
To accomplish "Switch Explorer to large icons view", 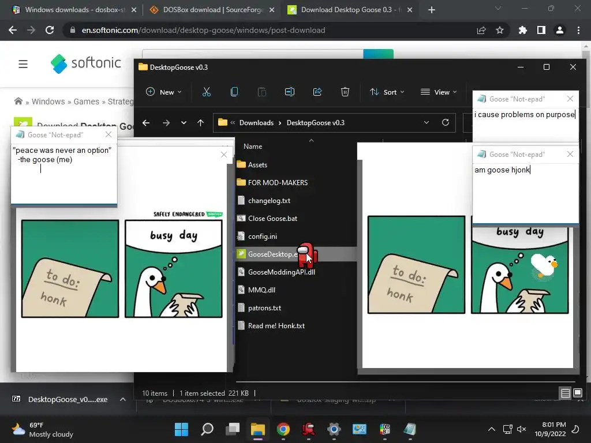I will (577, 393).
